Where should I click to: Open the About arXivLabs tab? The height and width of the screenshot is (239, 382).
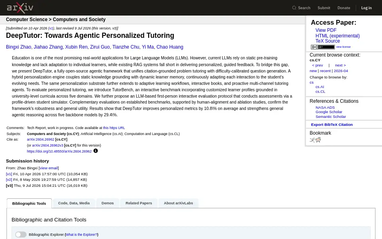click(178, 203)
